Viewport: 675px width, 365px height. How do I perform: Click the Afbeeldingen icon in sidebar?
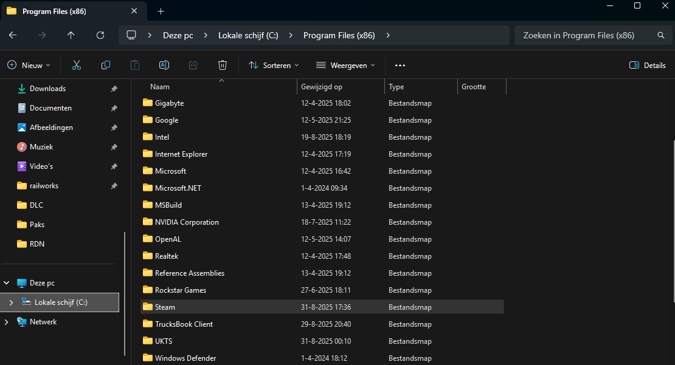pyautogui.click(x=21, y=128)
